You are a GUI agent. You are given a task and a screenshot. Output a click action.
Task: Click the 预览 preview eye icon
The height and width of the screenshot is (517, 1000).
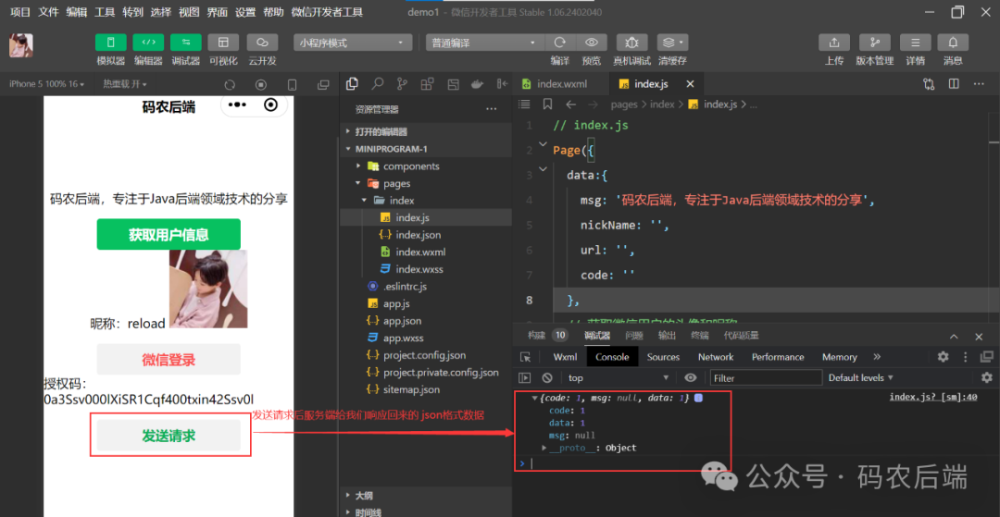coord(592,43)
